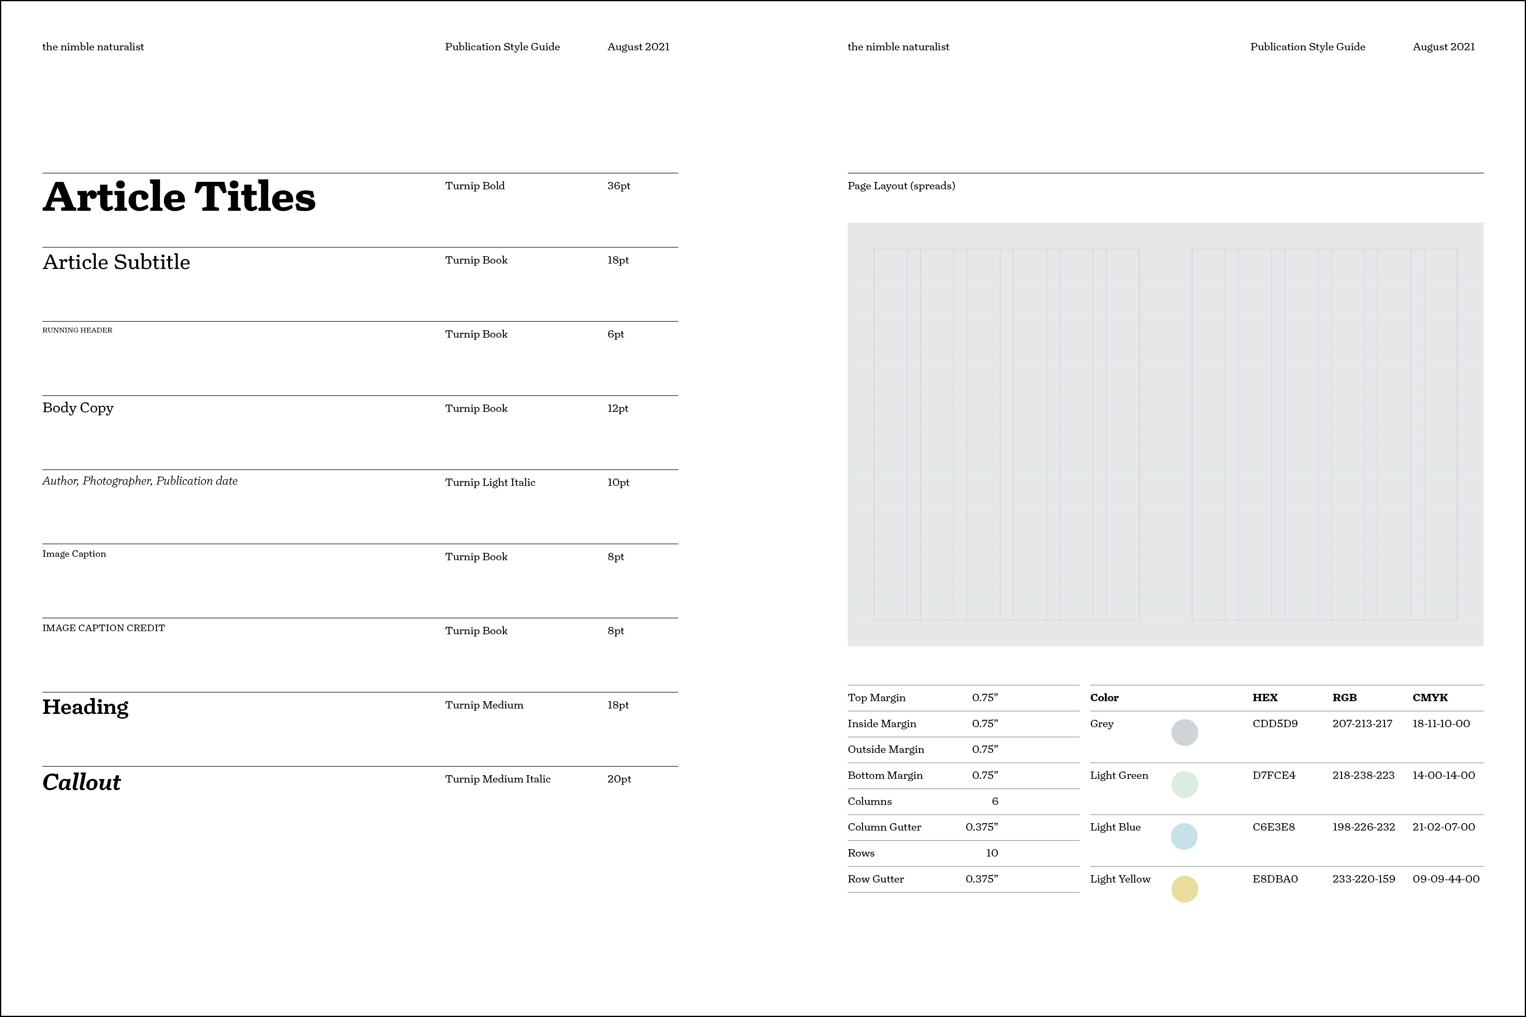Select HEX value CDD5D9 for Grey

[x=1275, y=723]
